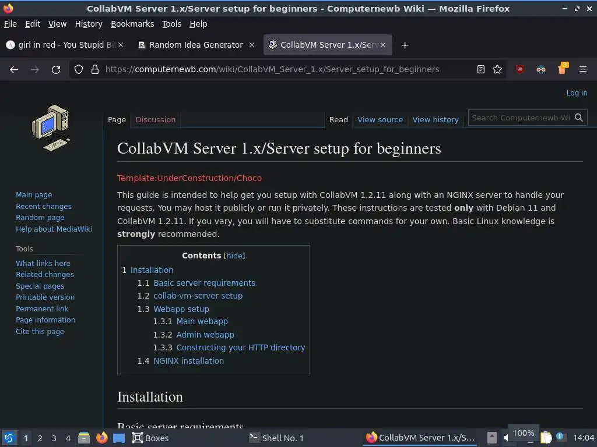Open the uBlock Origin extension icon
597x447 pixels.
(519, 69)
